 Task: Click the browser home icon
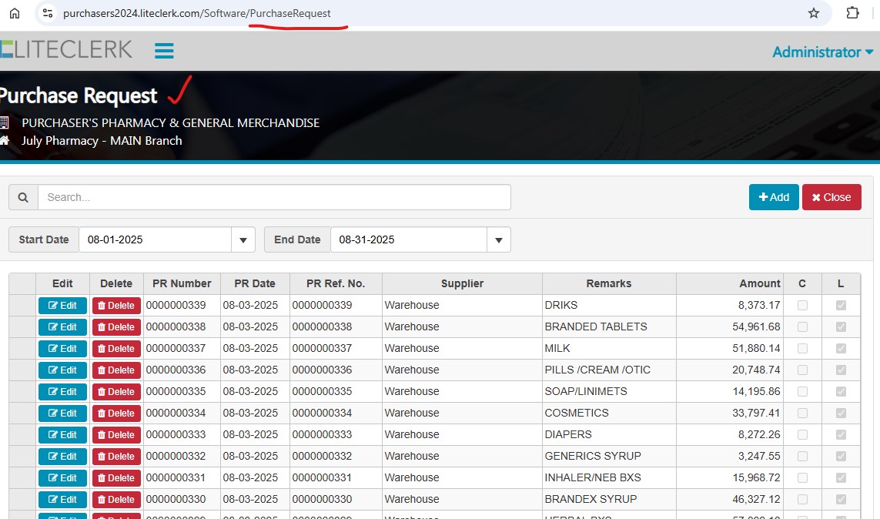point(14,13)
